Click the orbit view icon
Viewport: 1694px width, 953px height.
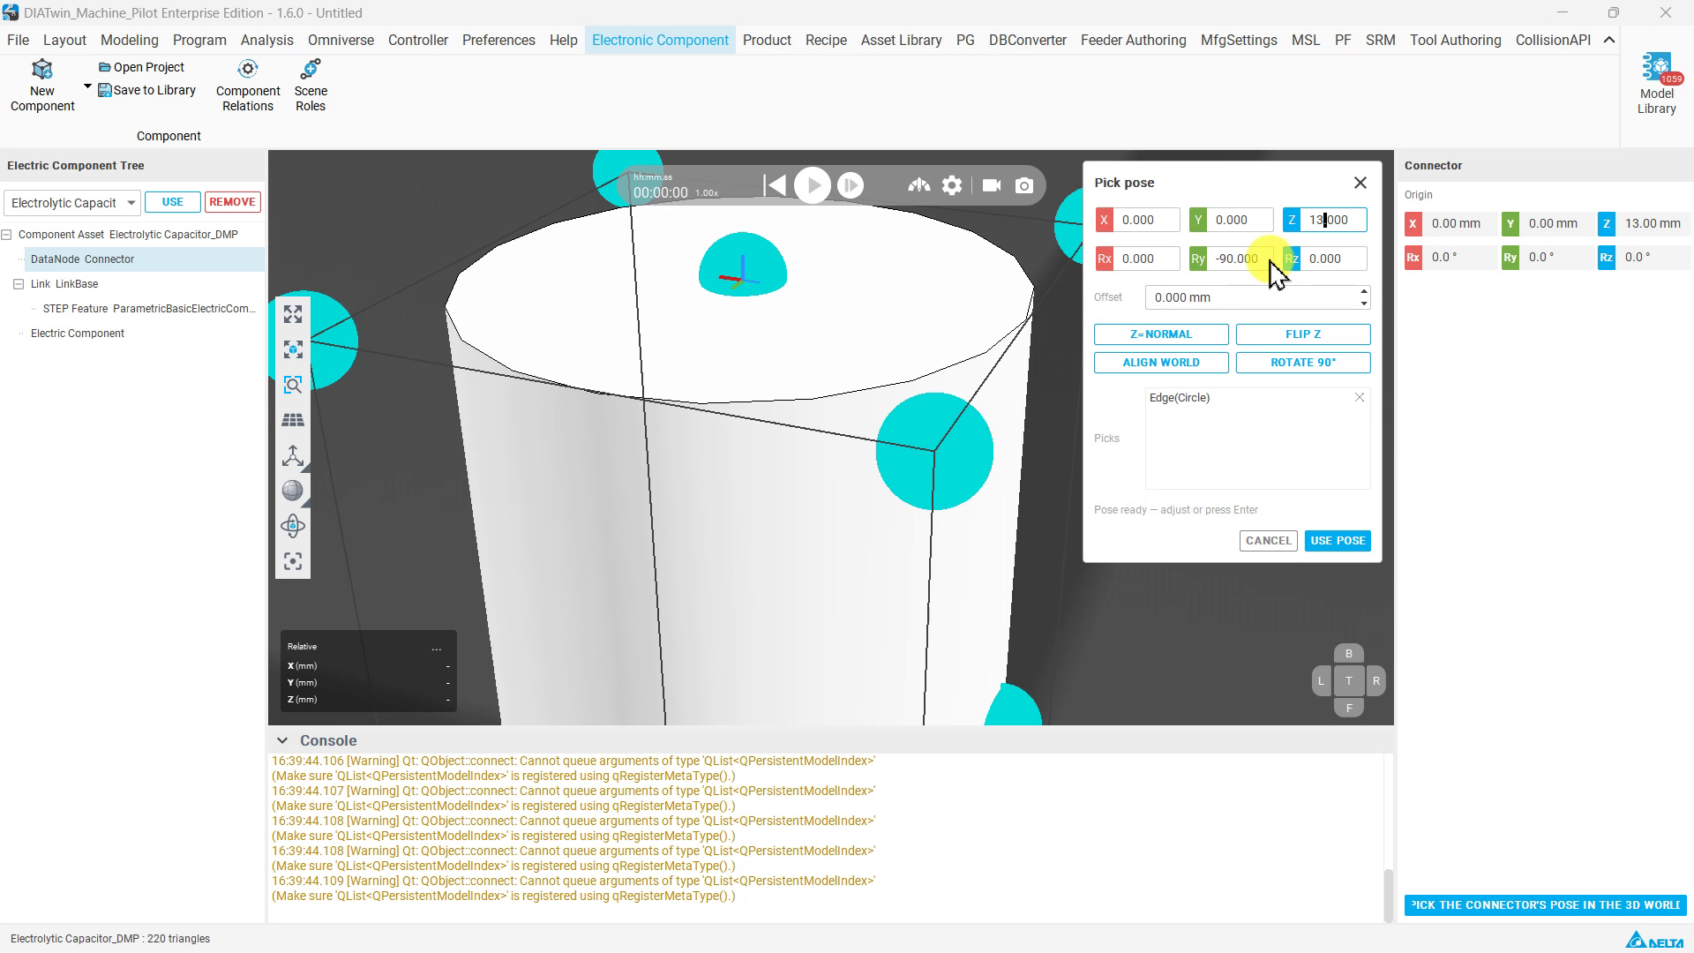pyautogui.click(x=293, y=527)
